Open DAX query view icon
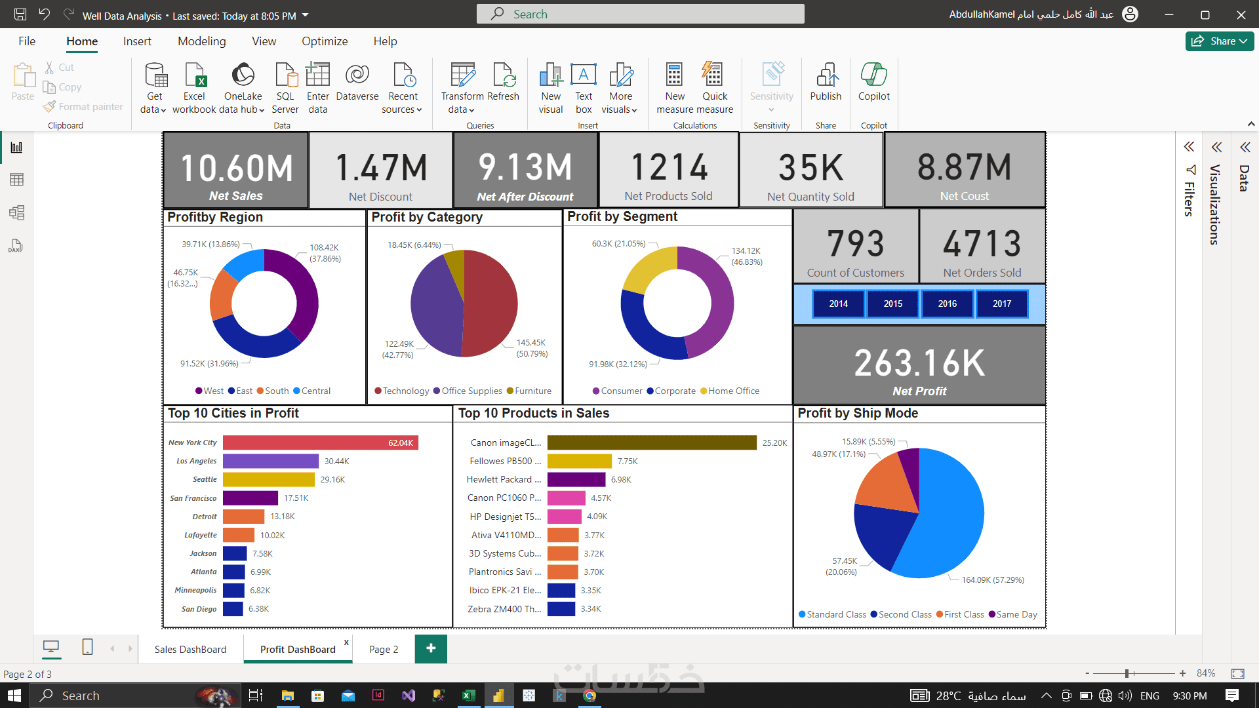The width and height of the screenshot is (1259, 708). (17, 246)
